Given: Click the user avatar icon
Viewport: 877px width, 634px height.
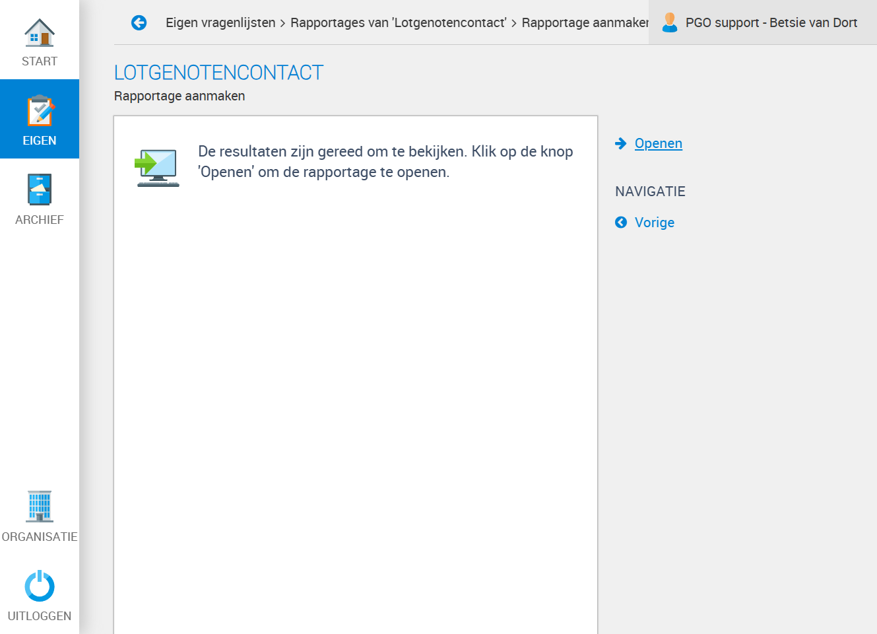Looking at the screenshot, I should click(x=670, y=22).
